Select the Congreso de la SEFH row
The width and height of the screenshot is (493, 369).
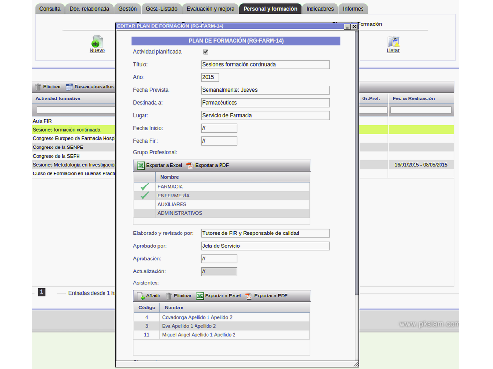click(x=74, y=156)
